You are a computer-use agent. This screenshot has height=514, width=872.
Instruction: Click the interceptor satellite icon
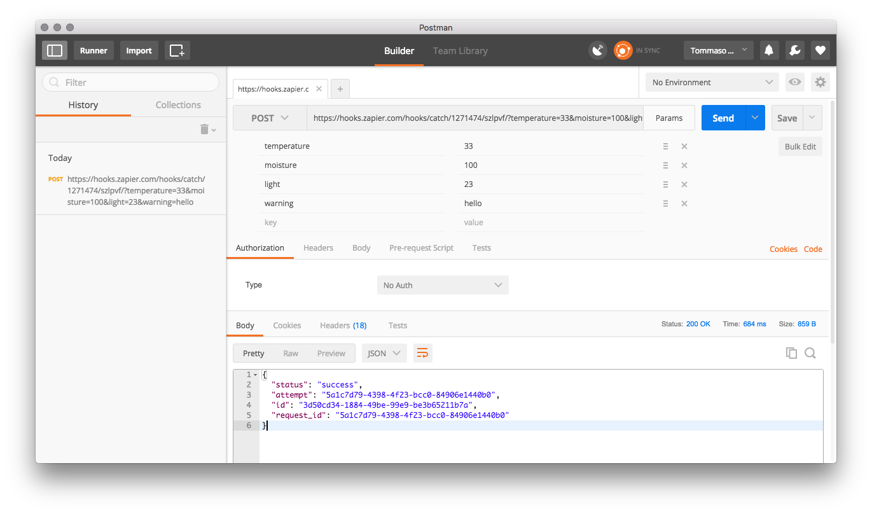coord(597,50)
